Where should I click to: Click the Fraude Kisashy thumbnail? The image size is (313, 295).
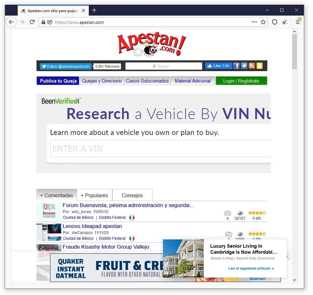pos(49,253)
